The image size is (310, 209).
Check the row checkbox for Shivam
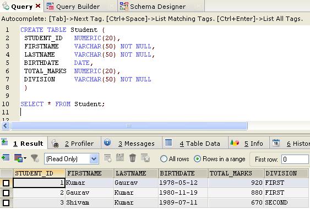[x=6, y=203]
